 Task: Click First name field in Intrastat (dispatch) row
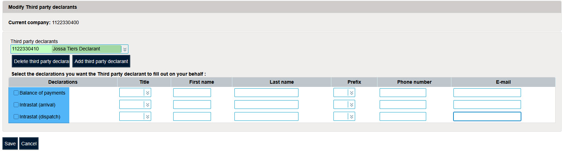(x=192, y=117)
